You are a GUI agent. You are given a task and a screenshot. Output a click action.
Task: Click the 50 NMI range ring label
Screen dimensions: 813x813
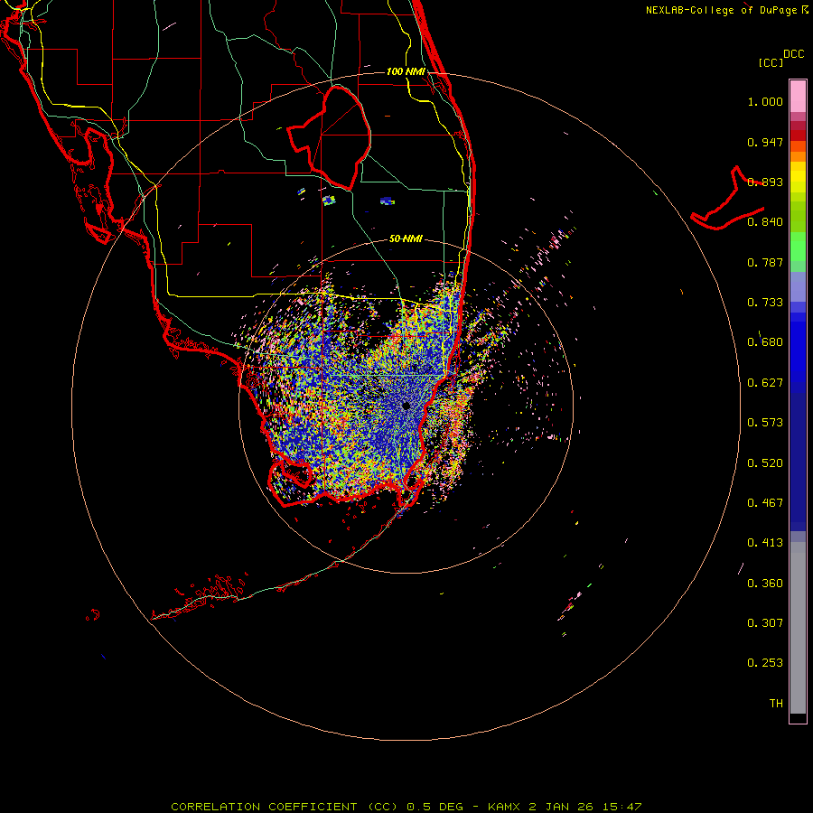click(406, 239)
